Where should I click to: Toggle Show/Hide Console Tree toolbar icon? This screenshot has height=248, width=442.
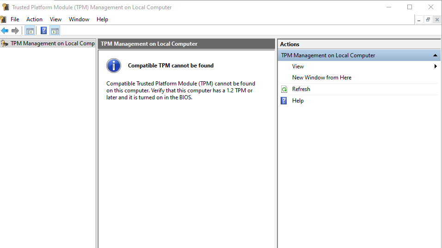click(x=30, y=30)
